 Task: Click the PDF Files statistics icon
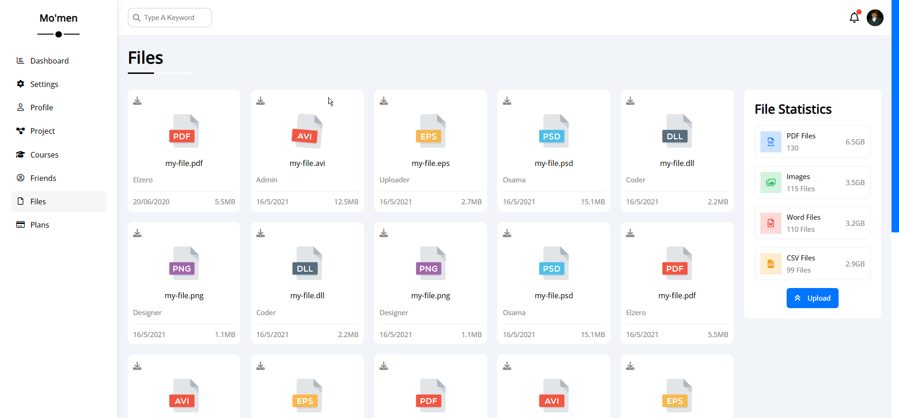coord(771,142)
